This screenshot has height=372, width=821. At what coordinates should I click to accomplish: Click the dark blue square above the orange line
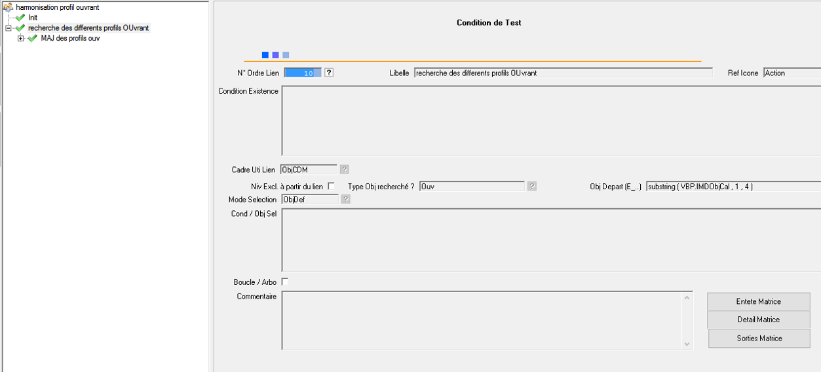265,55
